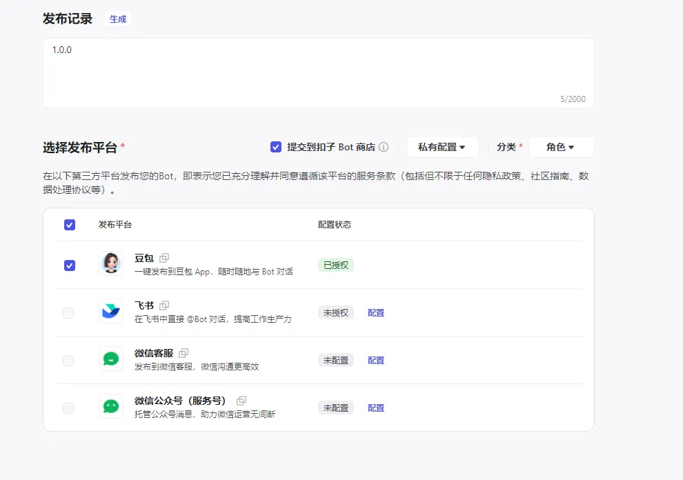Click the 微信客服 green chat icon
Screen dimensions: 683x480
pos(111,359)
